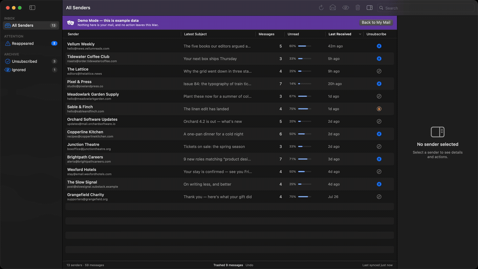Click the refresh icon in toolbar
Screen dimensions: 478x269
pos(321,8)
